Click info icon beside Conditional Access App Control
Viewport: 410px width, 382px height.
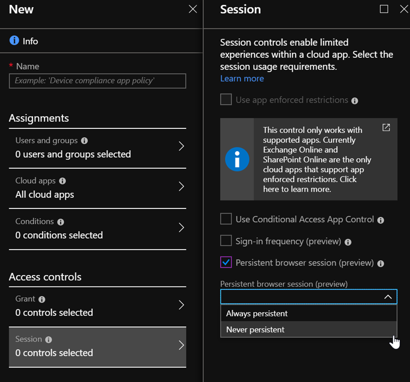381,220
